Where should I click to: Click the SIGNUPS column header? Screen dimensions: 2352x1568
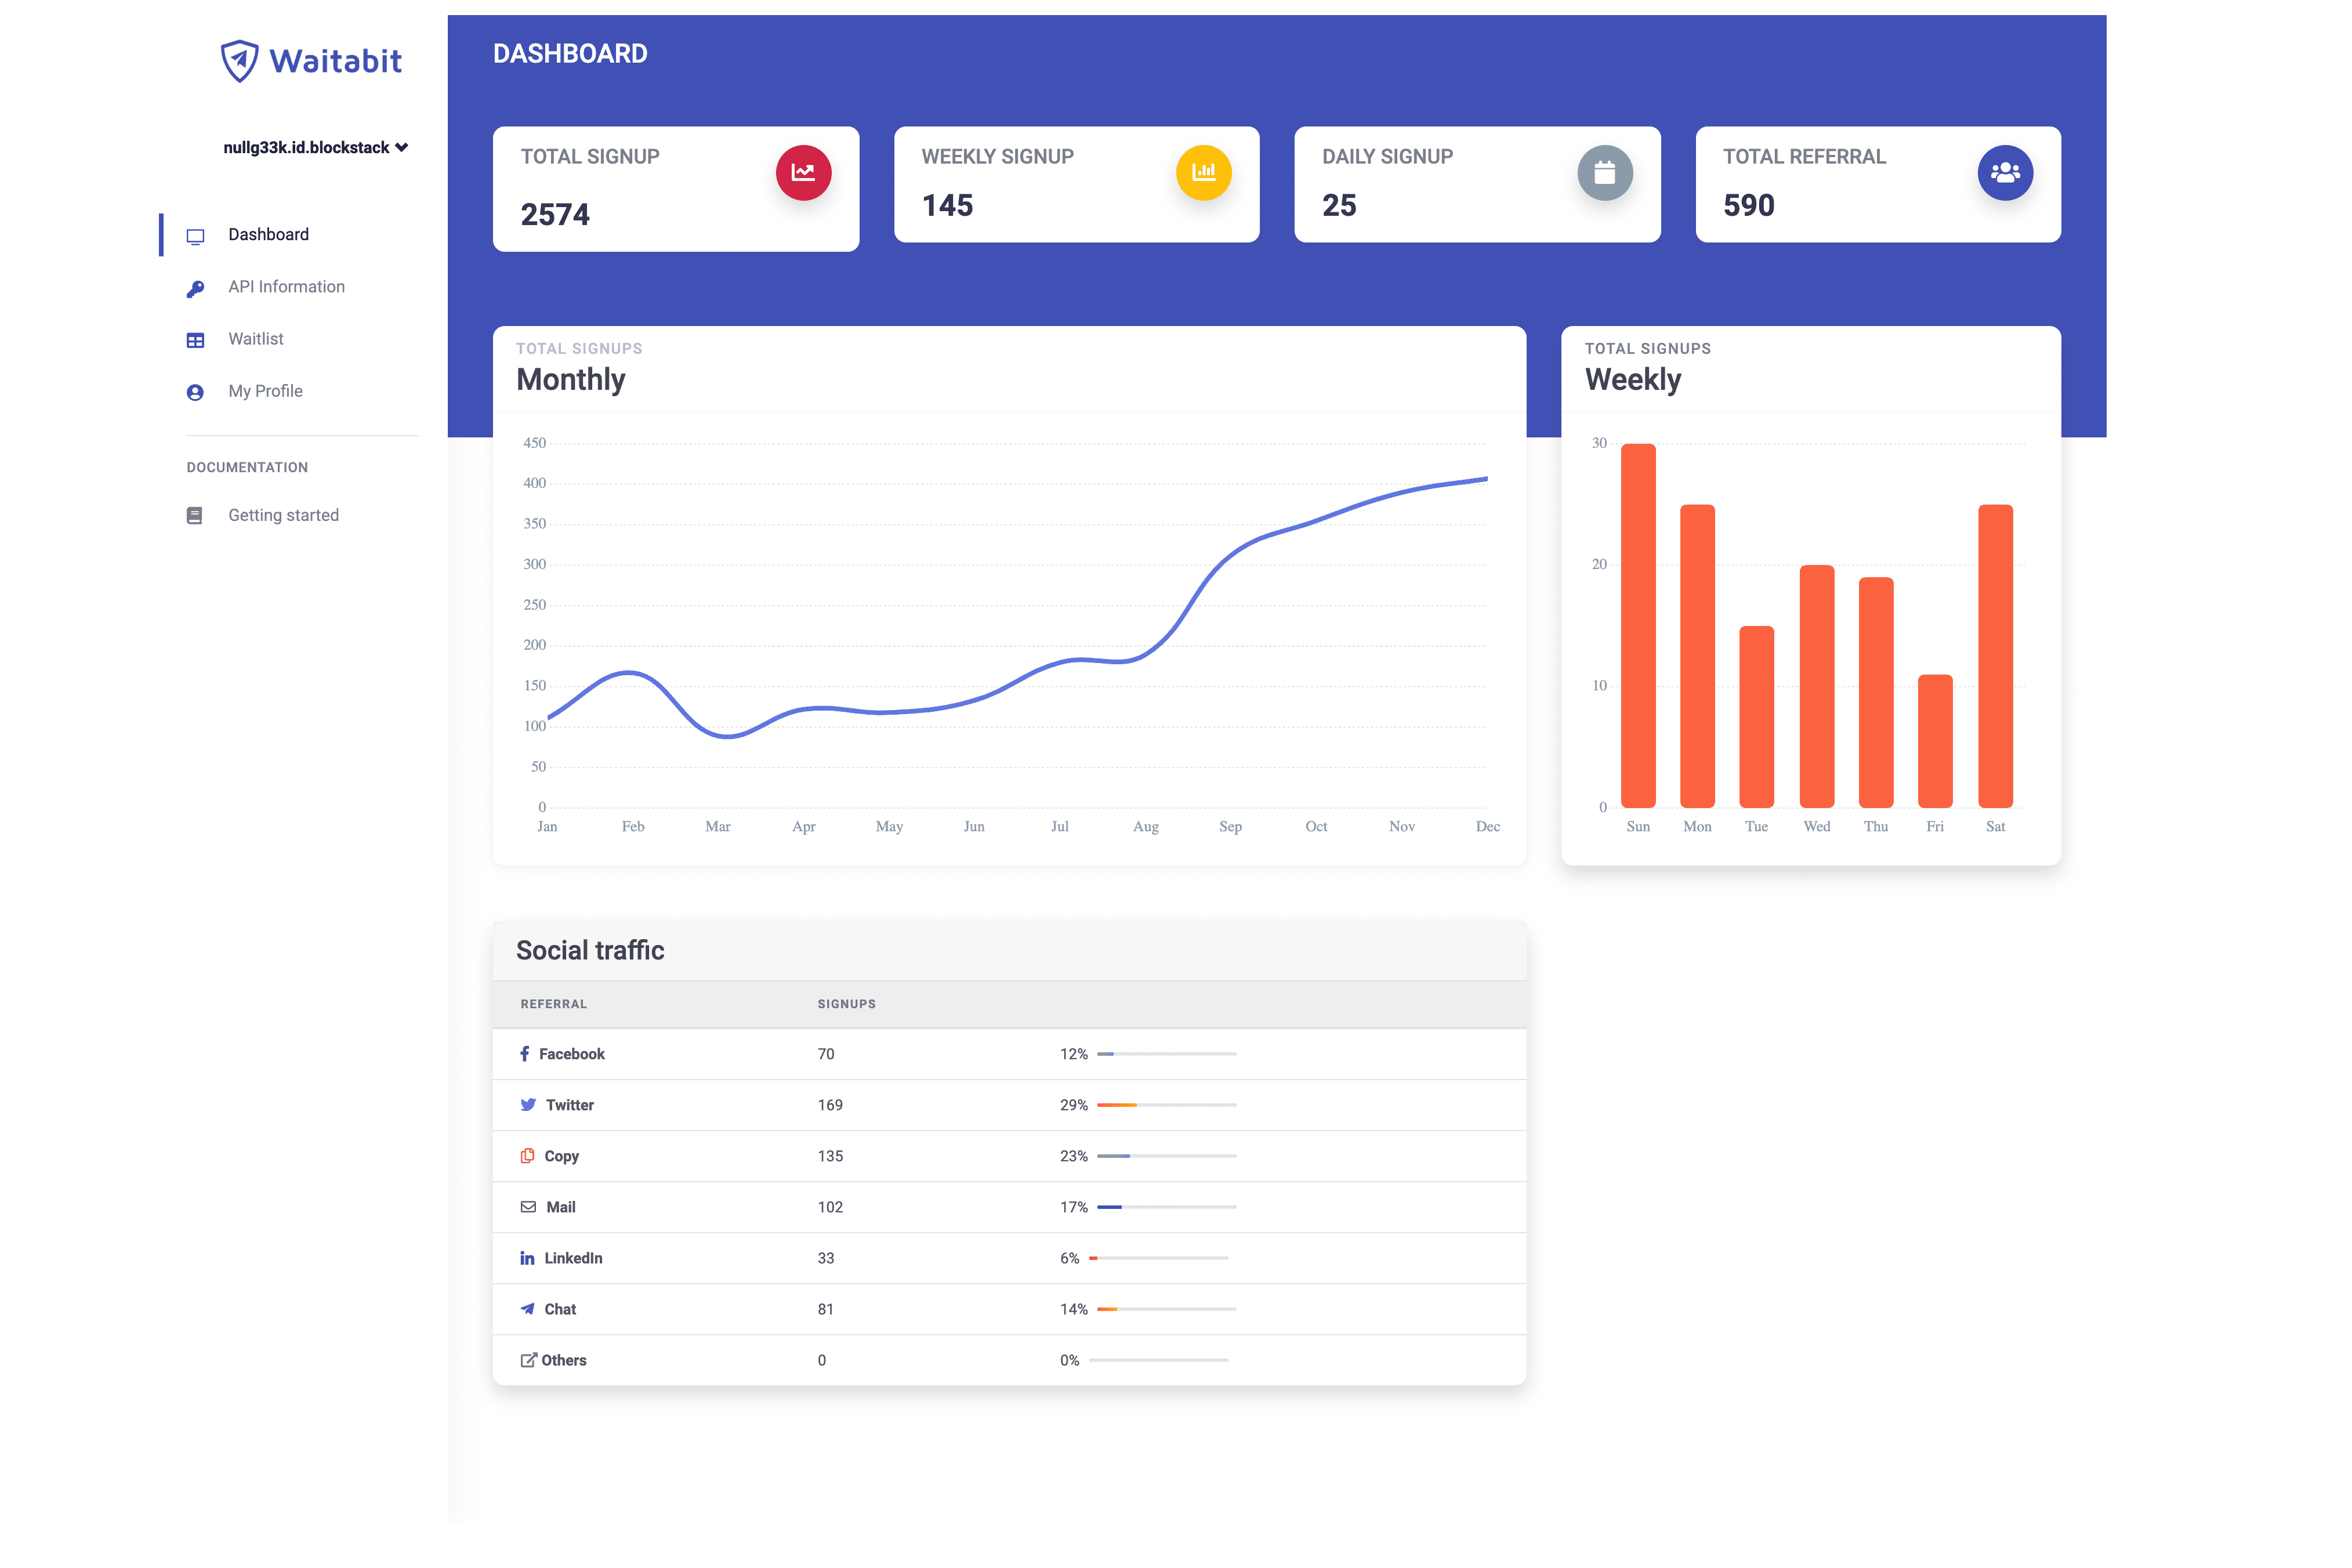click(846, 1004)
